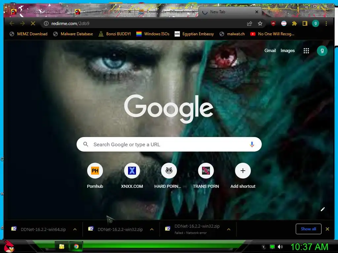
Task: Toggle the Chrome side panel
Action: [x=305, y=23]
